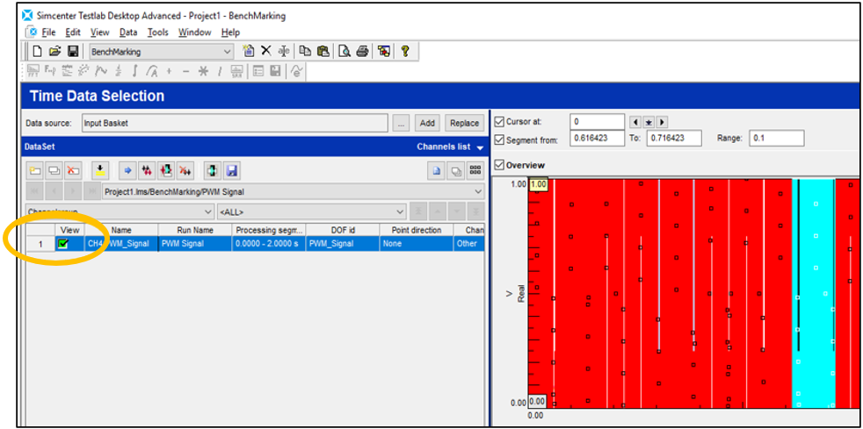Open the BenchMarking section dropdown
This screenshot has width=863, height=429.
click(x=228, y=52)
